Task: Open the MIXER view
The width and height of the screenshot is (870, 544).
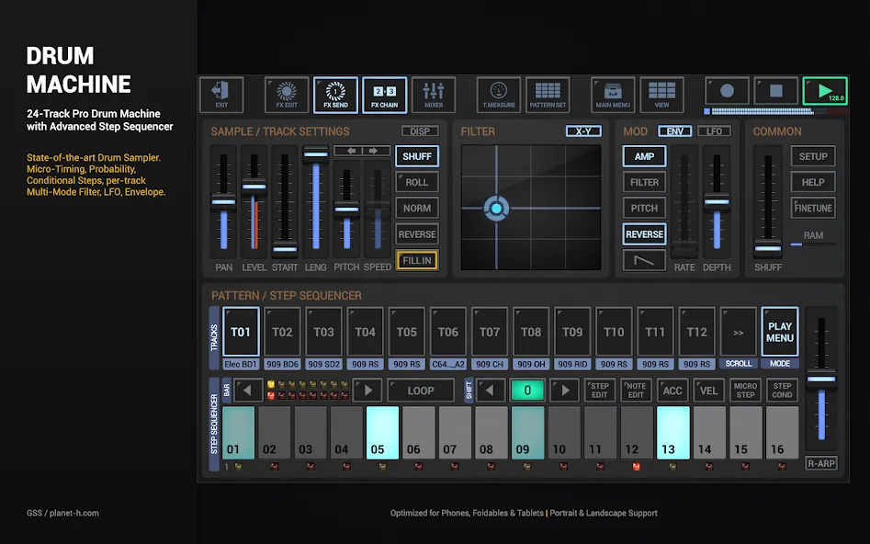Action: coord(434,95)
